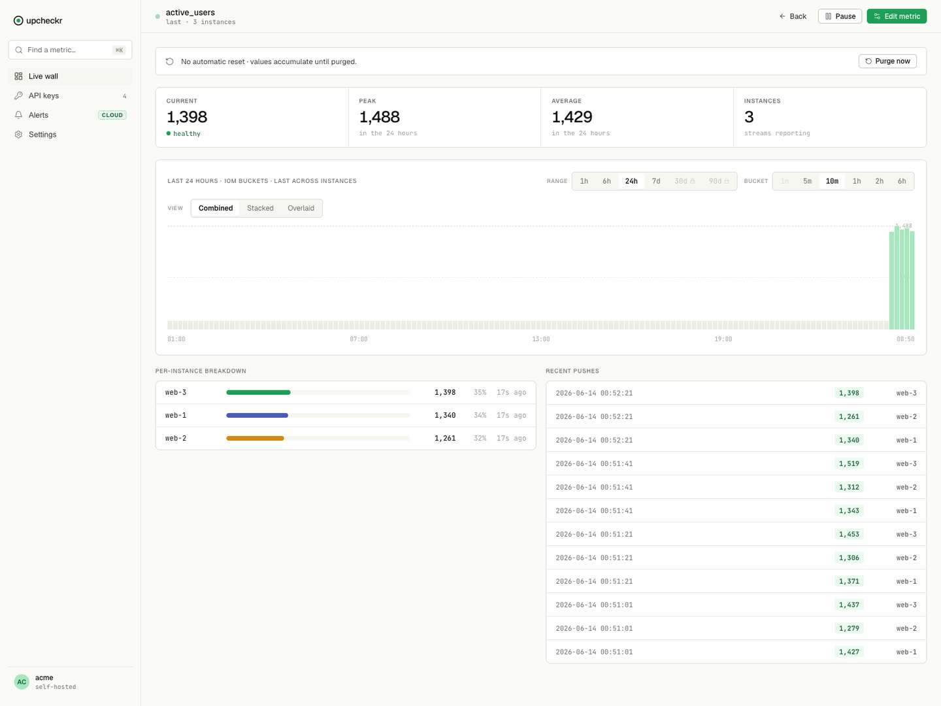The image size is (941, 706).
Task: Click the 1,519 push value badge
Action: tap(849, 463)
